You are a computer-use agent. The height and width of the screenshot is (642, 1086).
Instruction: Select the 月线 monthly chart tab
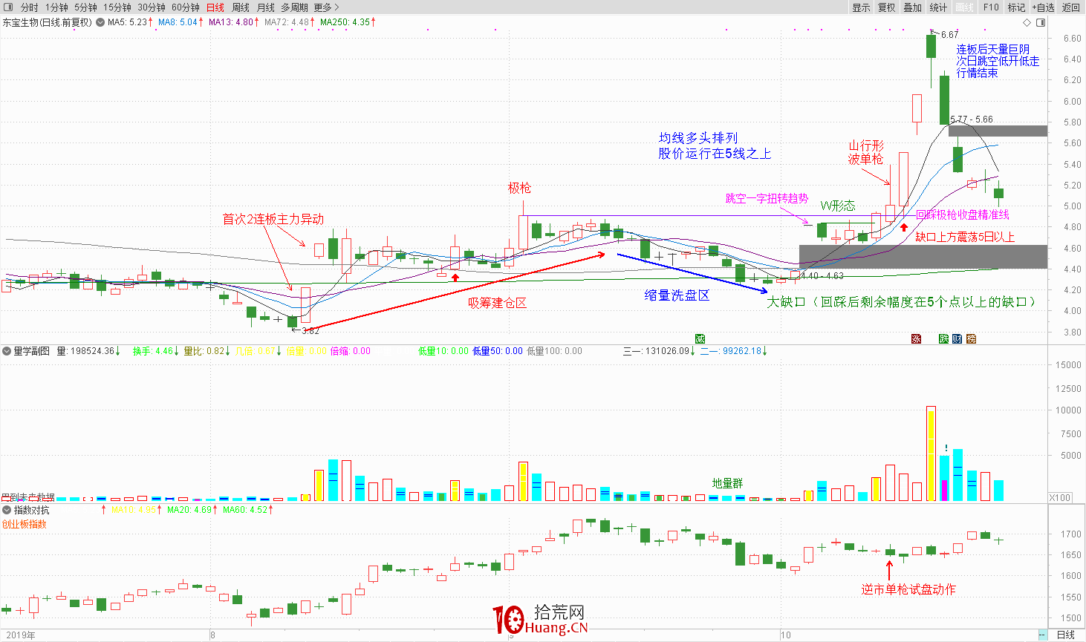tap(265, 7)
